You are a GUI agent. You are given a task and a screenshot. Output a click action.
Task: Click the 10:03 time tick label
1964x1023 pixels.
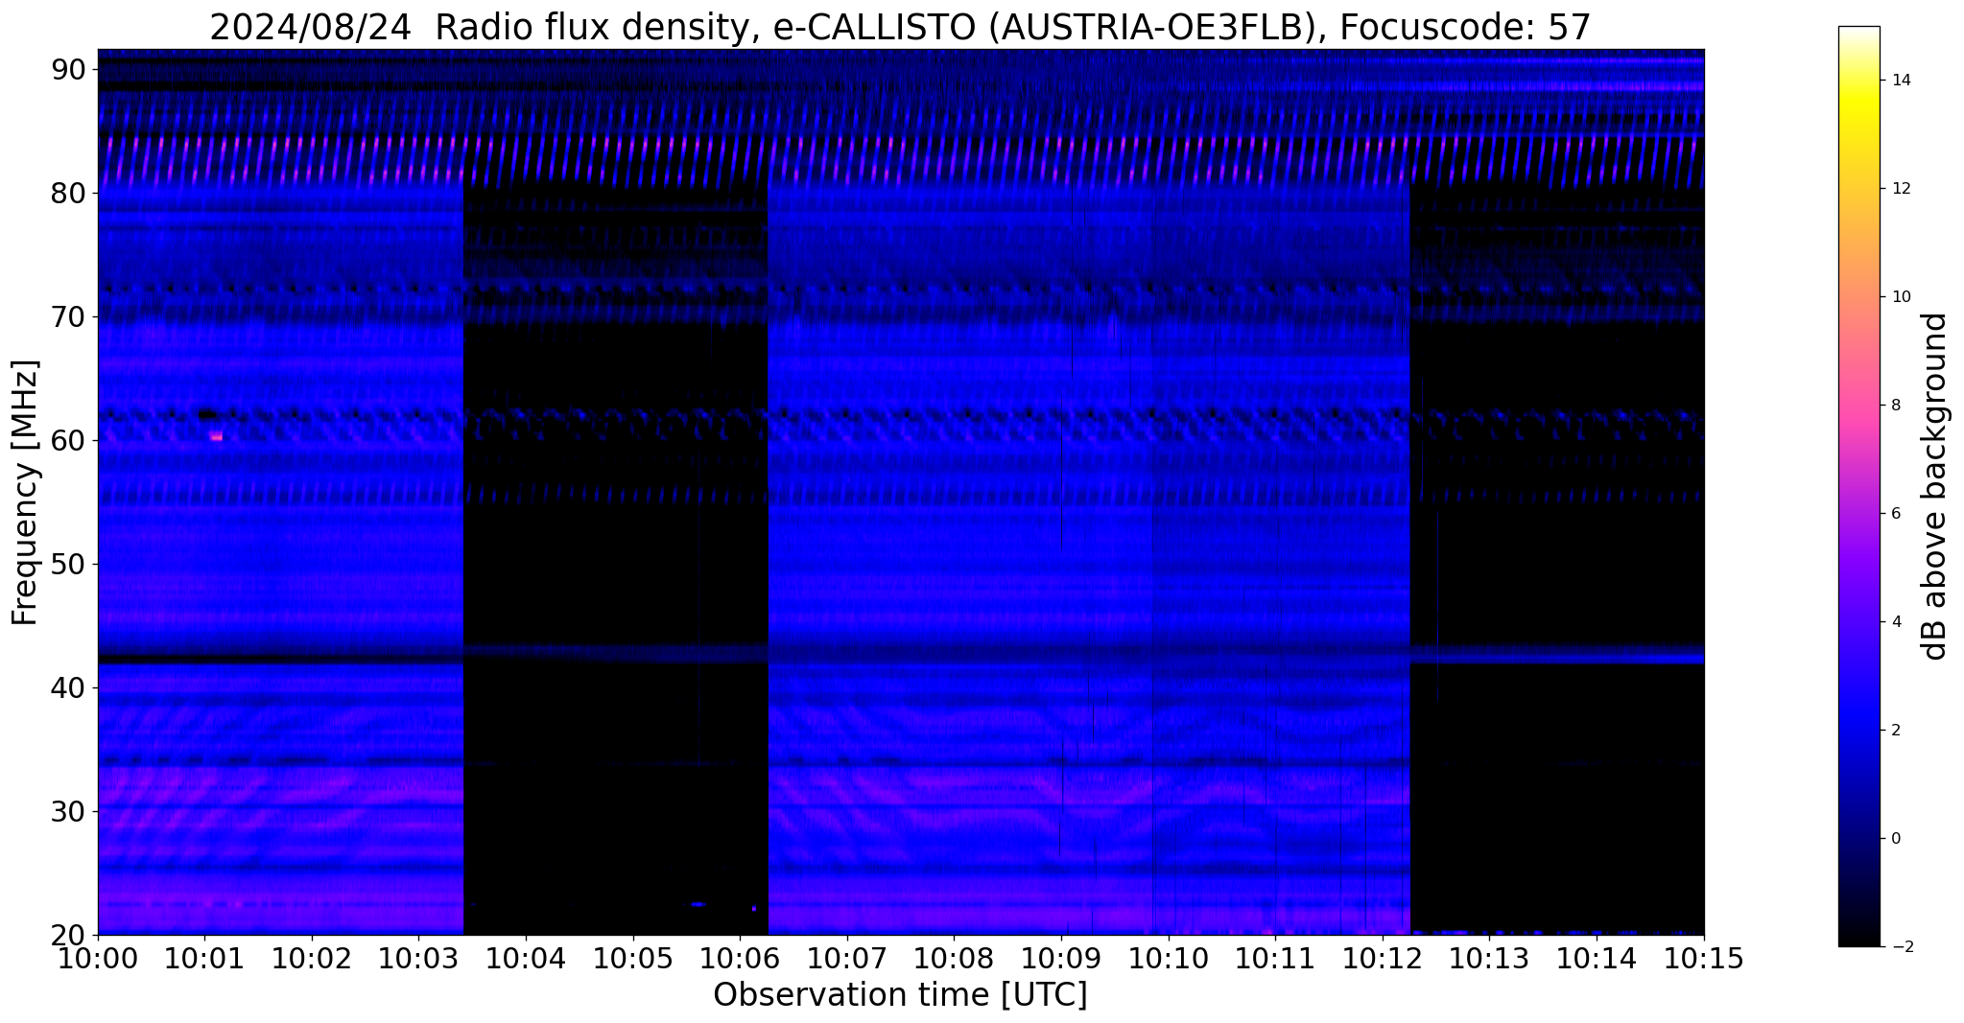pyautogui.click(x=418, y=958)
